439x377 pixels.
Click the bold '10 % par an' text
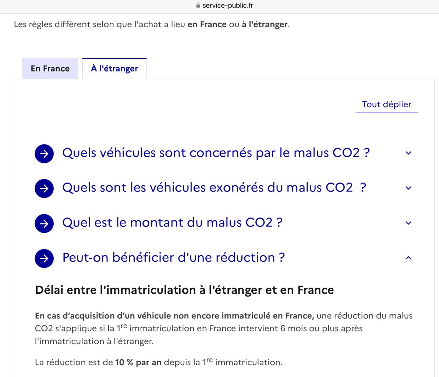point(138,362)
